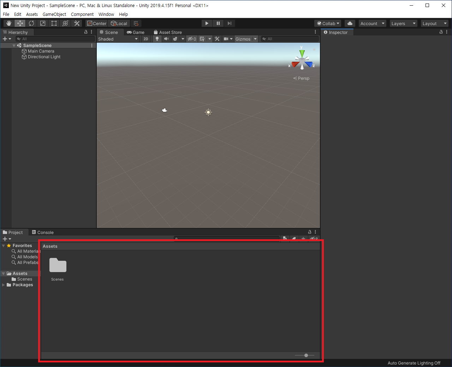
Task: Select the combined Transform tool
Action: pyautogui.click(x=65, y=23)
